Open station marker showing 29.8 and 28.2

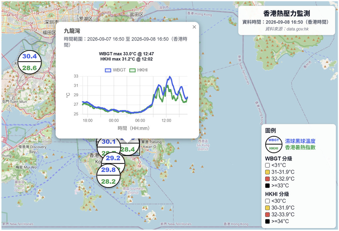tap(108, 175)
